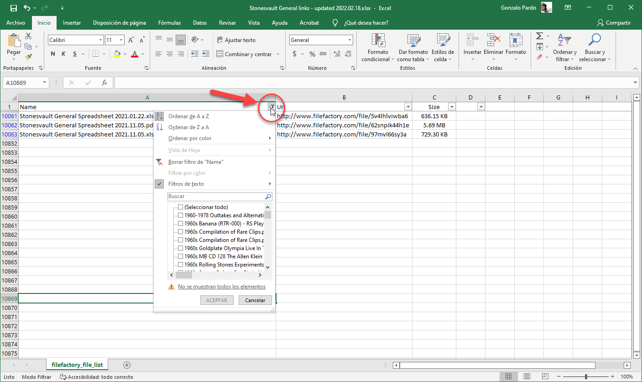Save the workbook with the floppy icon
The image size is (642, 382).
pos(13,8)
